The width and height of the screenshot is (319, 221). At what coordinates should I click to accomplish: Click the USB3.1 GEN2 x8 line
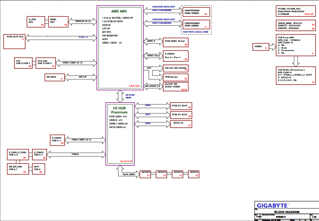point(118,124)
